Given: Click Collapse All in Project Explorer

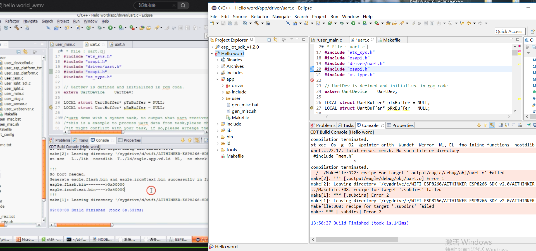Looking at the screenshot, I should [x=269, y=40].
